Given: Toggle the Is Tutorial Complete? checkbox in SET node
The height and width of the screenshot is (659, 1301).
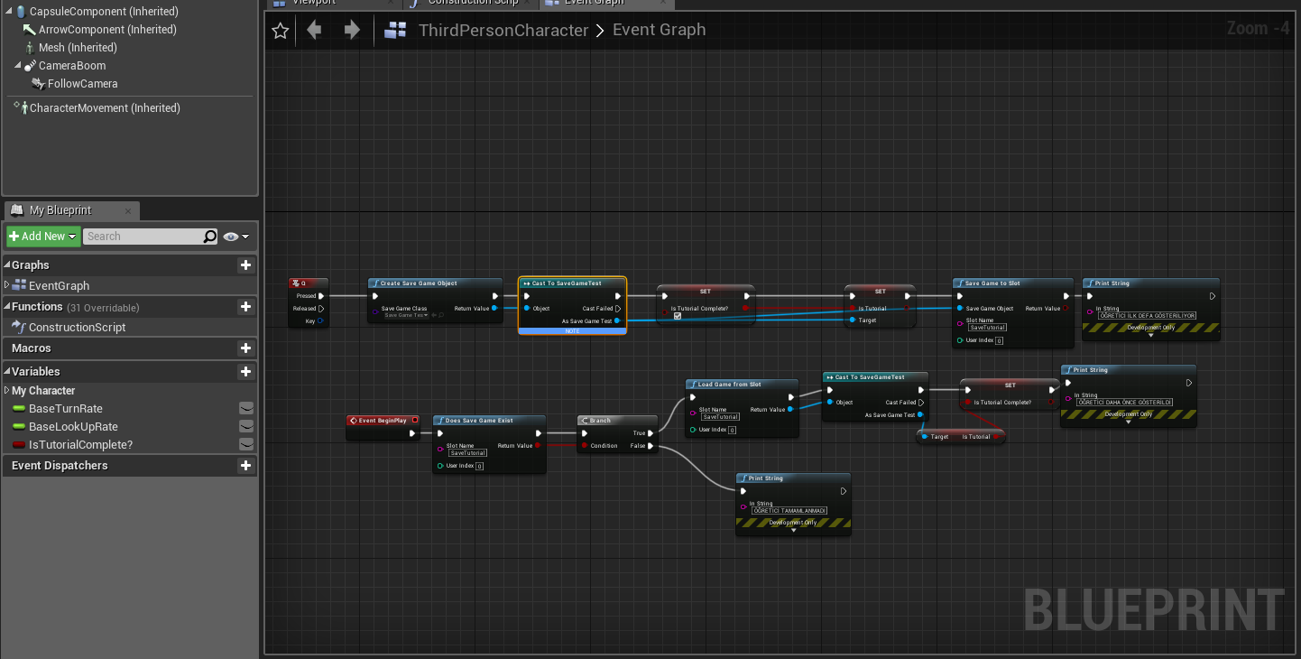Looking at the screenshot, I should pyautogui.click(x=678, y=316).
